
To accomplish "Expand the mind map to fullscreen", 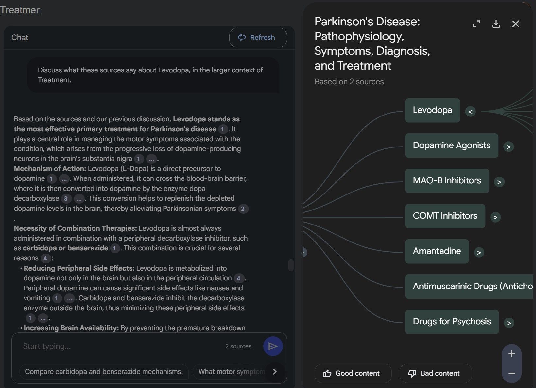I will click(476, 24).
